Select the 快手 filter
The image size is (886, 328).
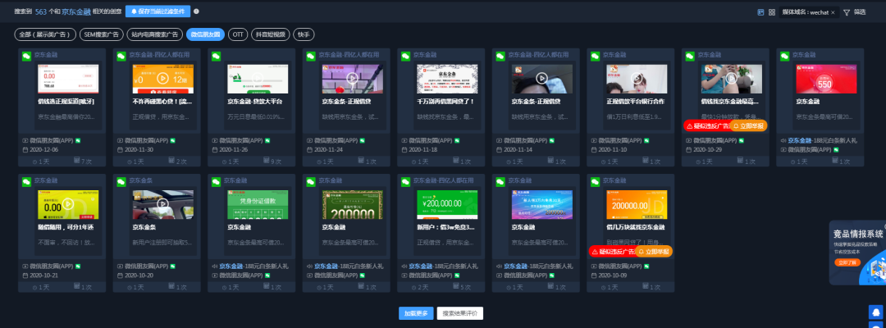304,34
